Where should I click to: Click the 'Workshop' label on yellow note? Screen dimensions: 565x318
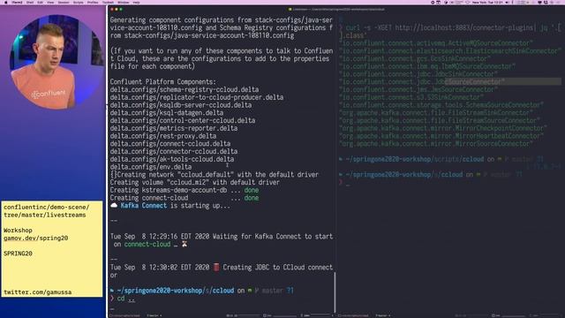click(x=18, y=231)
